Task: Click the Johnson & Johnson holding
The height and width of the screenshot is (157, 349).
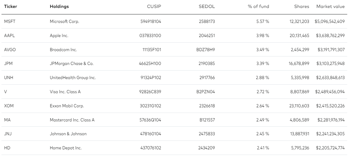Action: (68, 134)
